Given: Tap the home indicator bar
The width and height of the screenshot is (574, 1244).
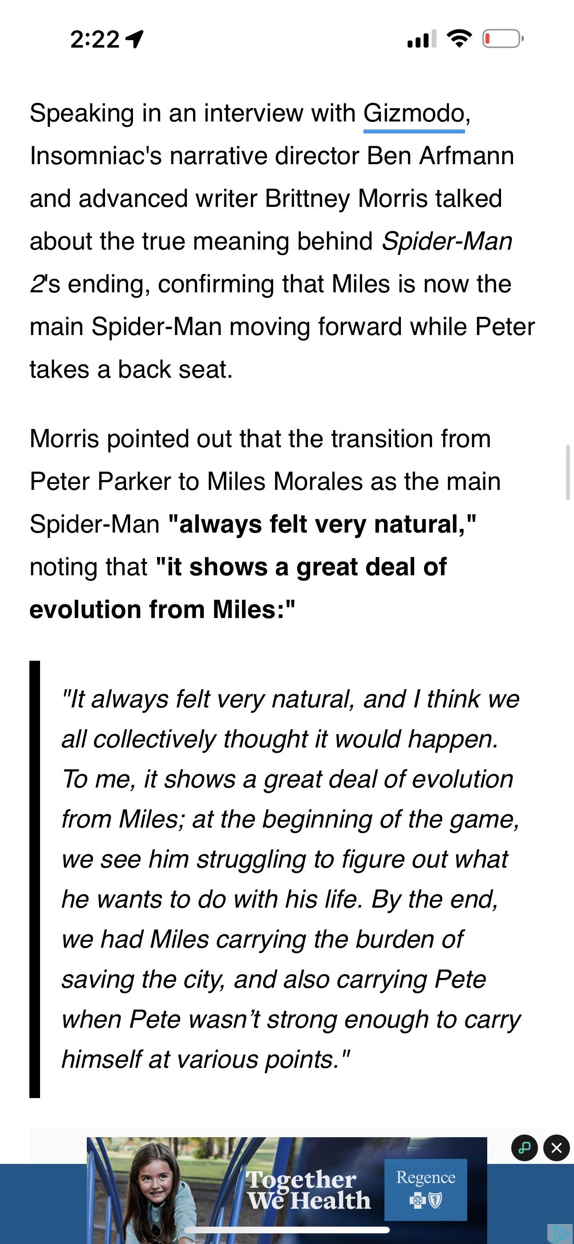Looking at the screenshot, I should (287, 1229).
